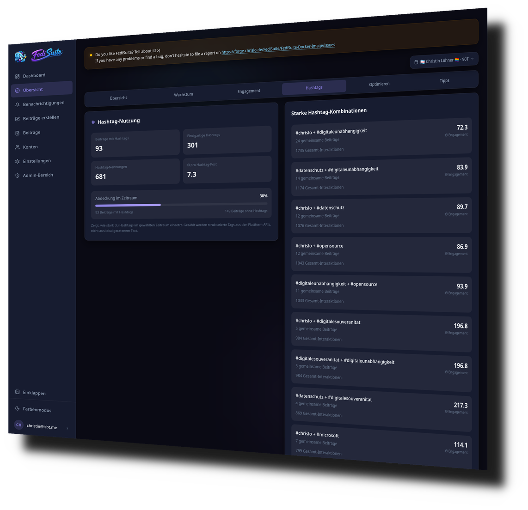Open the #chrislo + #datenschutz combination card
The height and width of the screenshot is (510, 528).
tap(381, 216)
